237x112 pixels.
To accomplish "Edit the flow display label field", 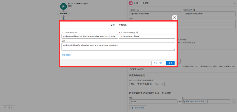I will [90, 36].
